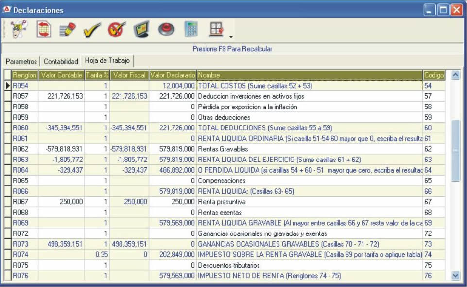This screenshot has width=467, height=287.
Task: Open the monitor screen preview icon
Action: click(141, 29)
